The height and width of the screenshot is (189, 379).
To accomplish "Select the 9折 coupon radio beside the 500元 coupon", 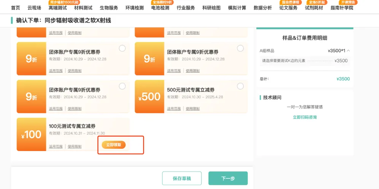I will point(122,86).
